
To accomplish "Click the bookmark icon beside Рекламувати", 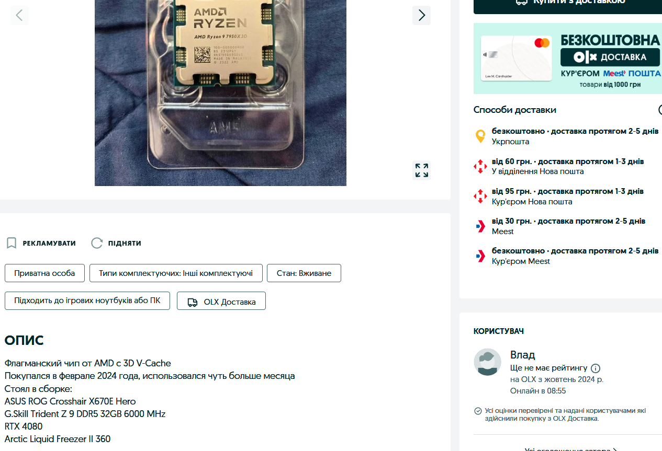I will (x=12, y=243).
